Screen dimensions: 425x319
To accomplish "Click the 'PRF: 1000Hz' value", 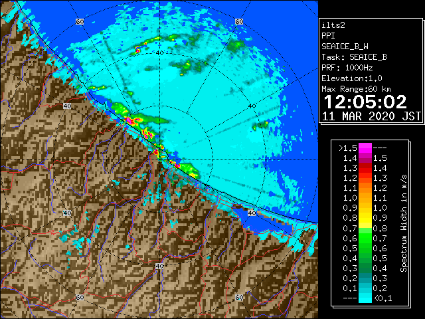I will 347,68.
